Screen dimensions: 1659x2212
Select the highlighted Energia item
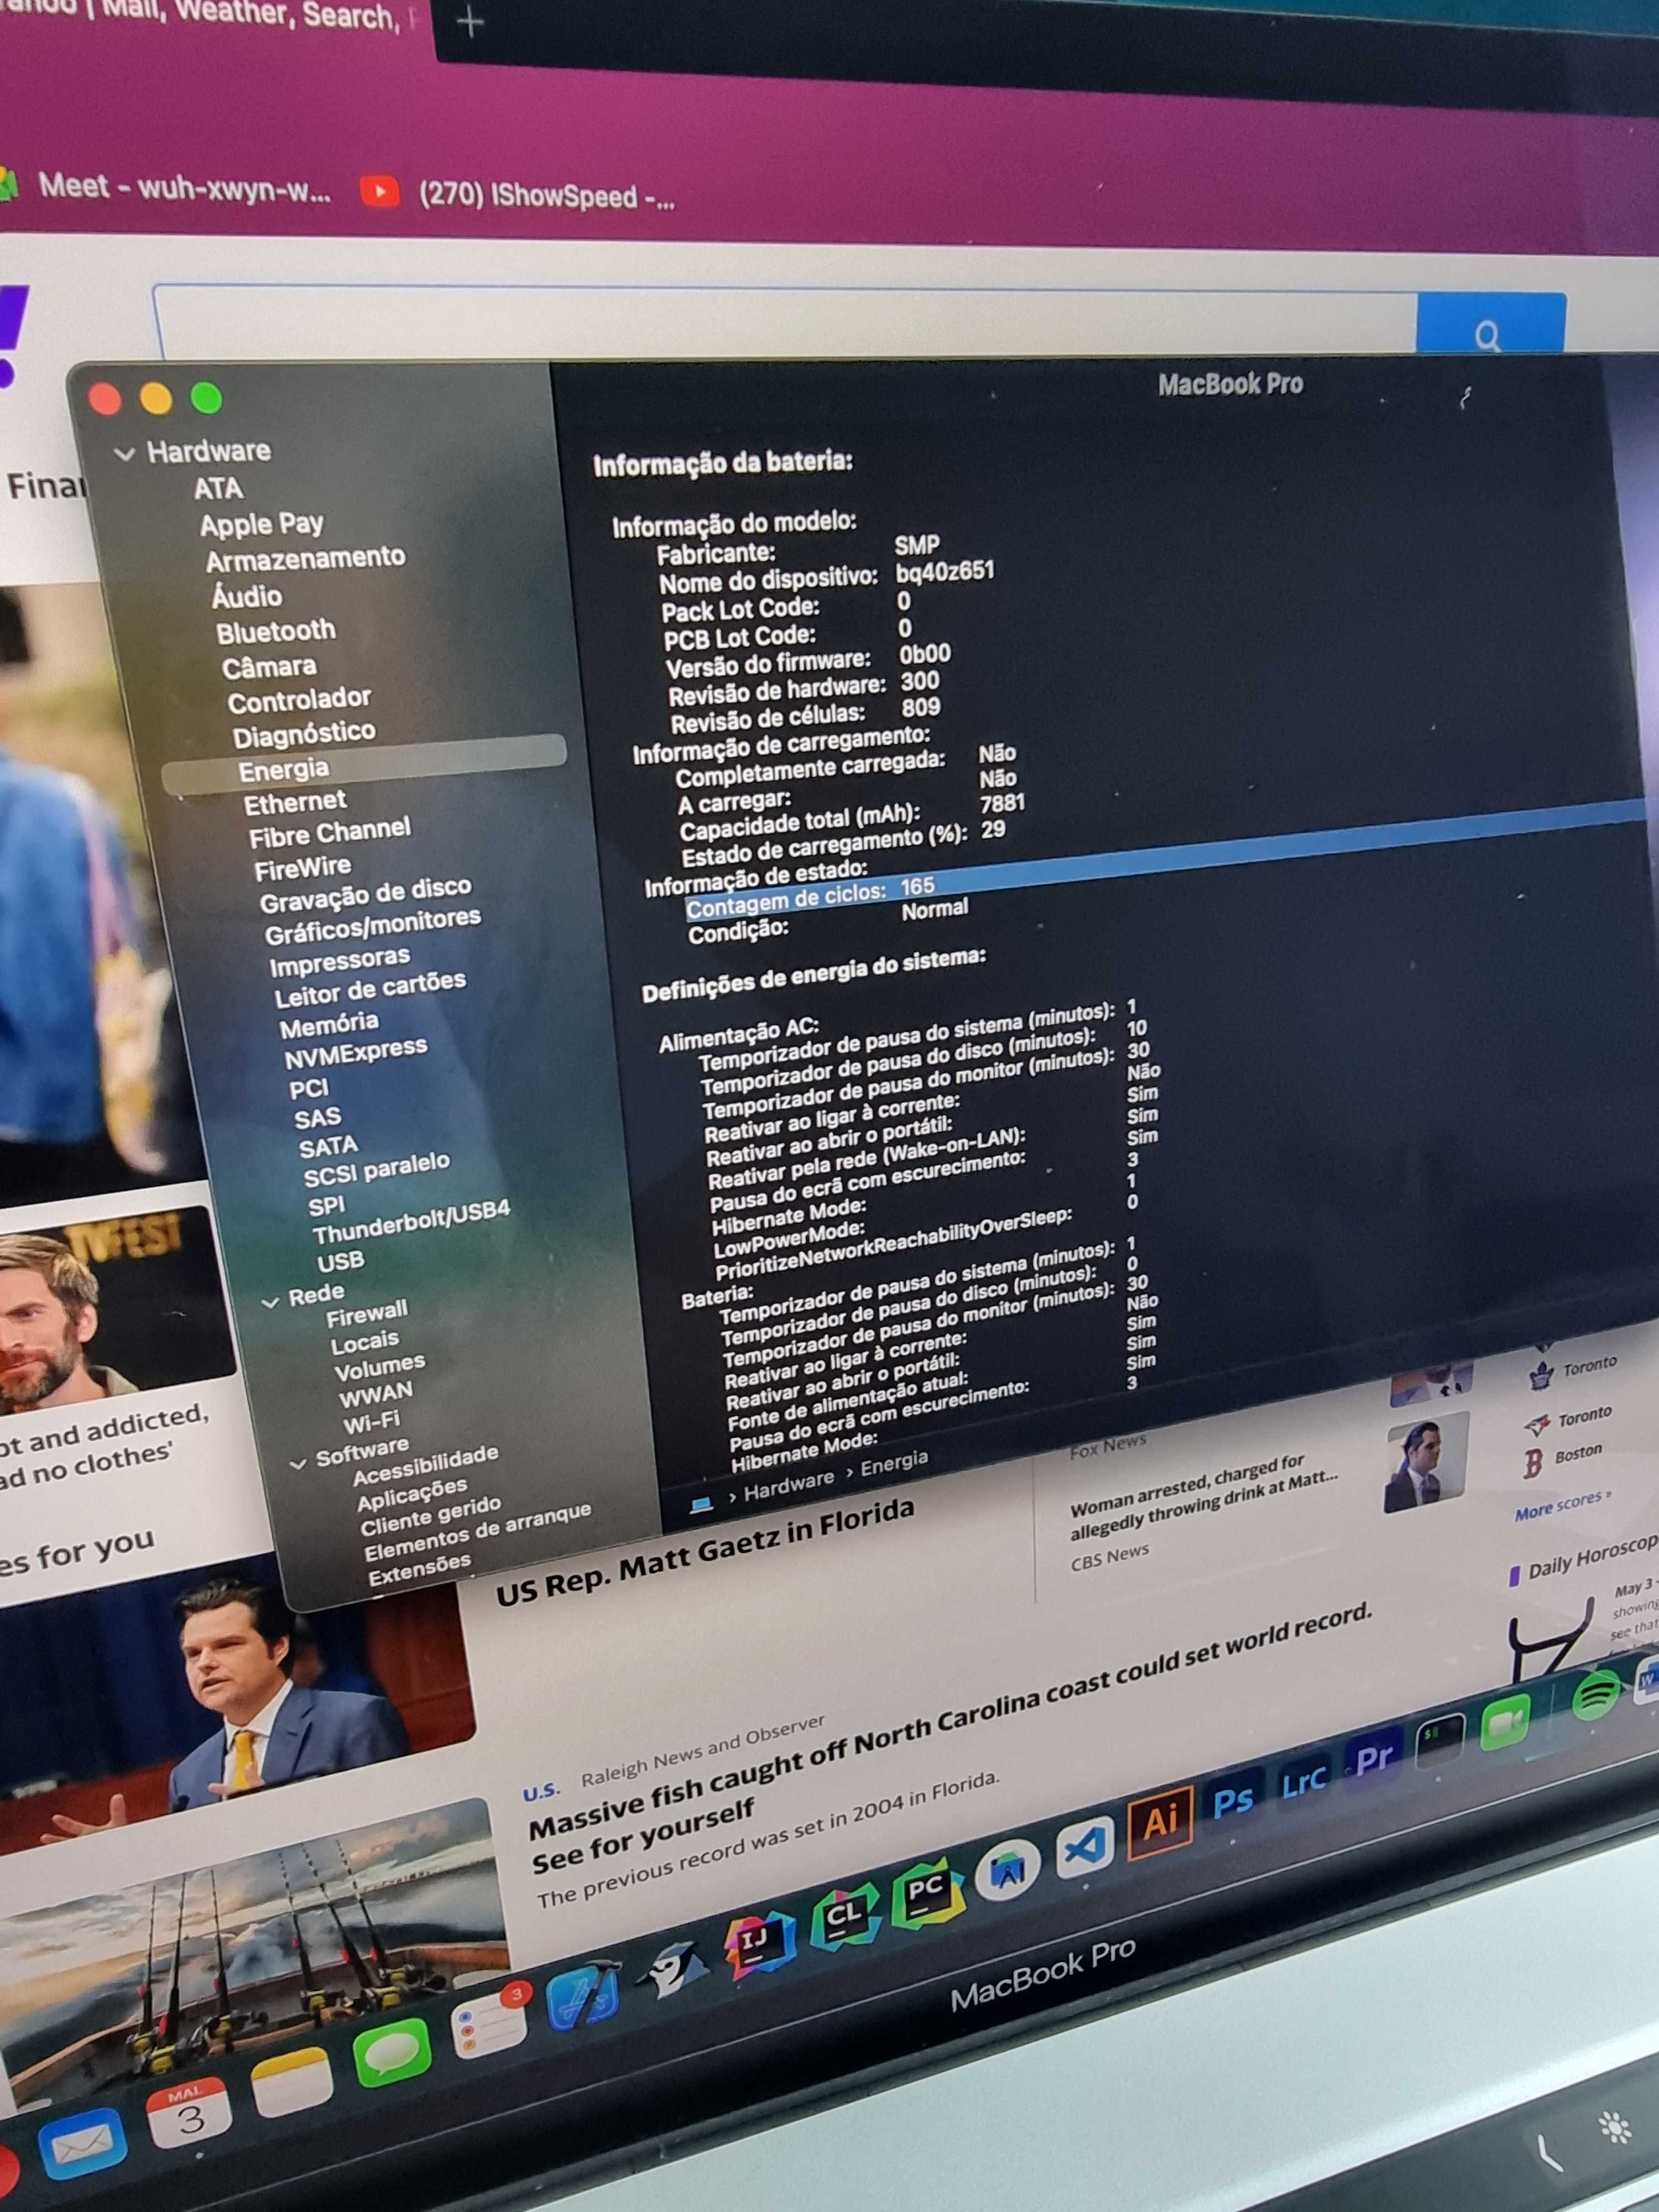364,765
